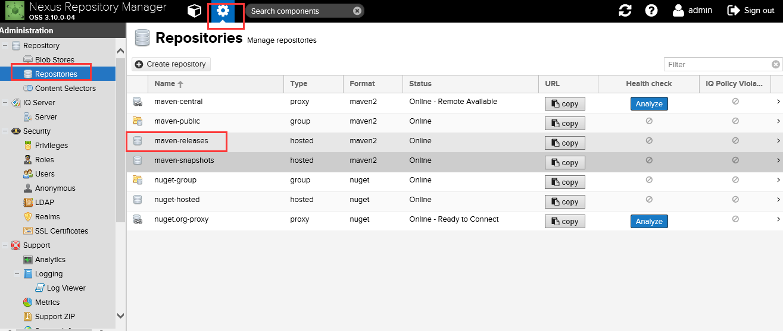Sort by the Name column header
This screenshot has height=331, width=783.
click(216, 84)
